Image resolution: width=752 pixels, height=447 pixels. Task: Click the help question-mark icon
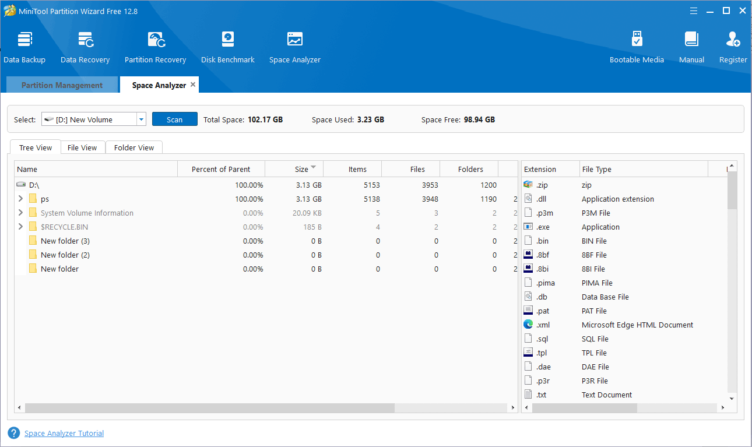[14, 433]
